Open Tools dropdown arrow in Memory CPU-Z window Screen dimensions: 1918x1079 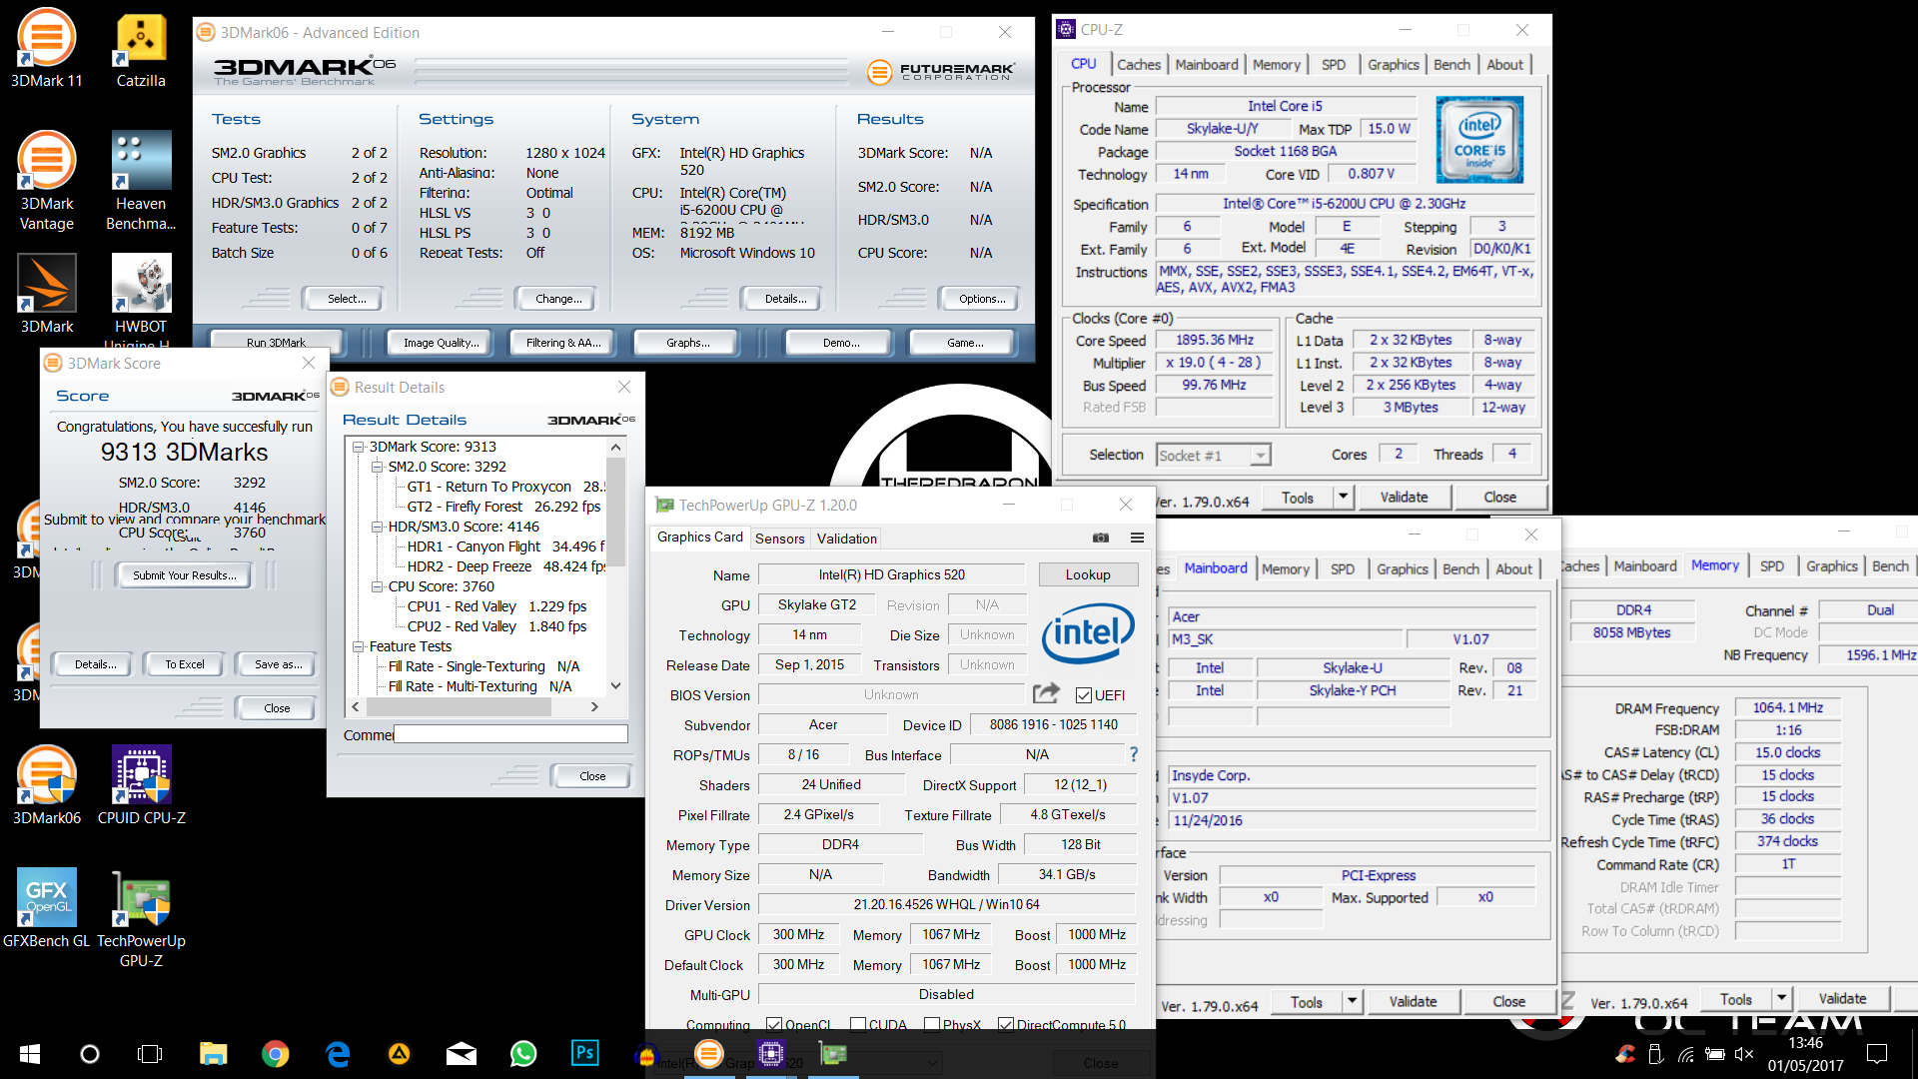point(1781,998)
